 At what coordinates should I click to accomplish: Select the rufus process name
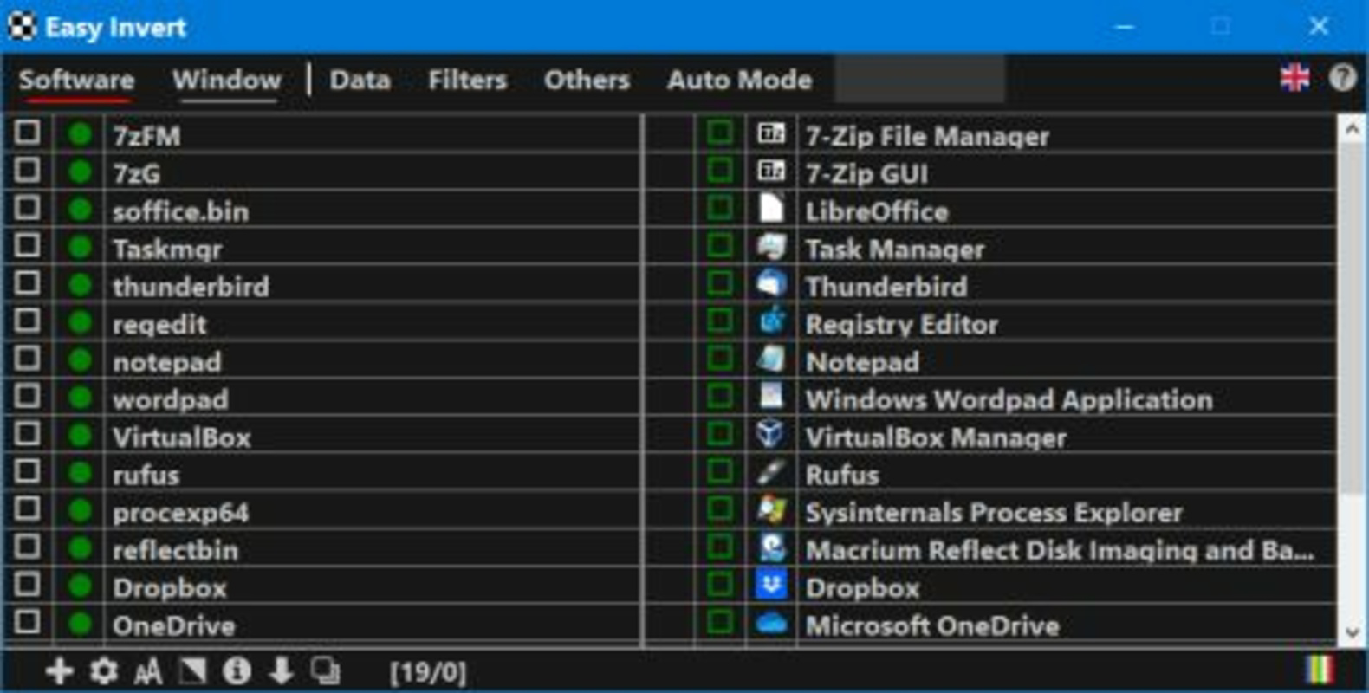pos(146,475)
